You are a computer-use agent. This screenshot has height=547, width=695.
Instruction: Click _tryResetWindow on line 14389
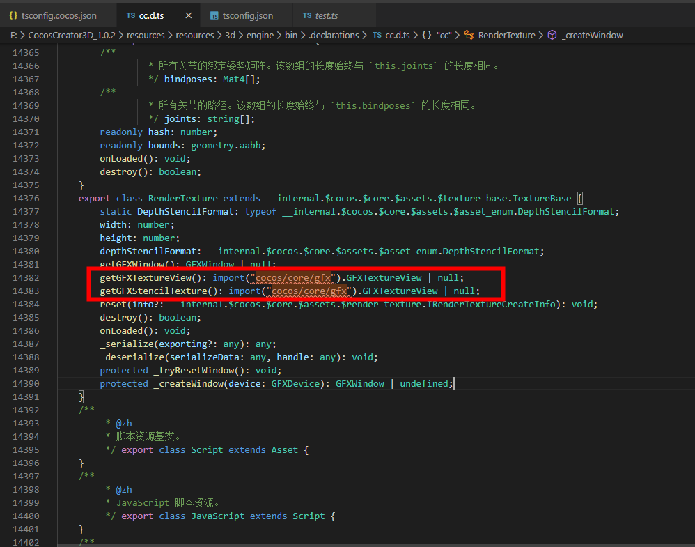coord(194,371)
